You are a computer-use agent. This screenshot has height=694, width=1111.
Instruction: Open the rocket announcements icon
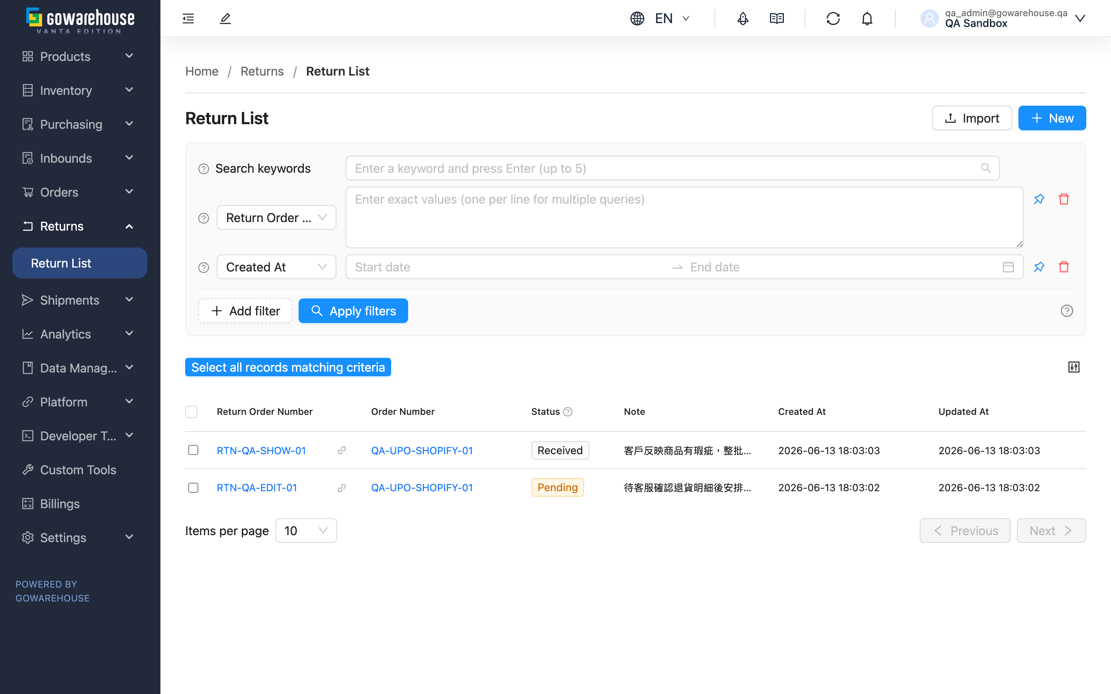[x=742, y=19]
